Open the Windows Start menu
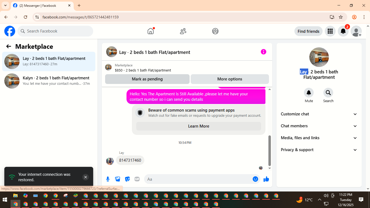370x208 pixels. click(5, 200)
